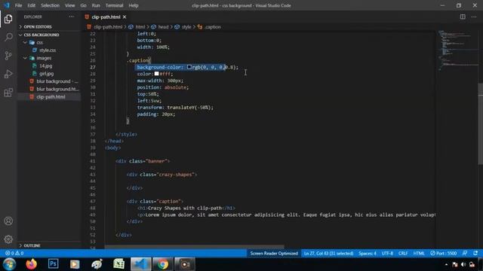Open Firefox from the taskbar
Image resolution: width=483 pixels, height=271 pixels.
pos(31,264)
